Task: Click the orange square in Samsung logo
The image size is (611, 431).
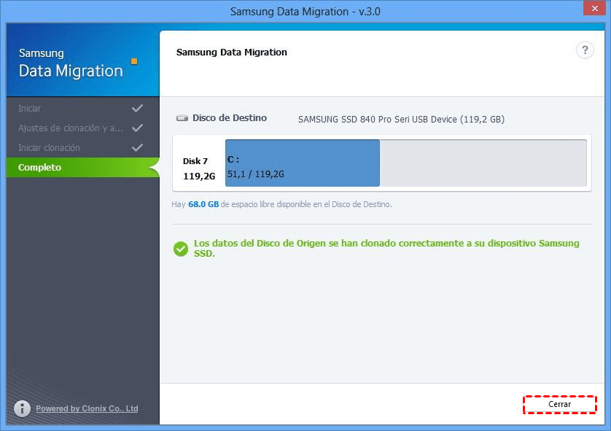Action: coord(134,61)
